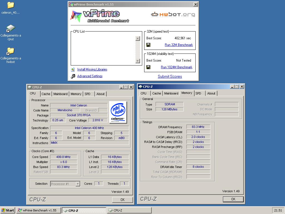Click the Intel Celeron name field
Image resolution: width=285 pixels, height=214 pixels.
(79, 105)
